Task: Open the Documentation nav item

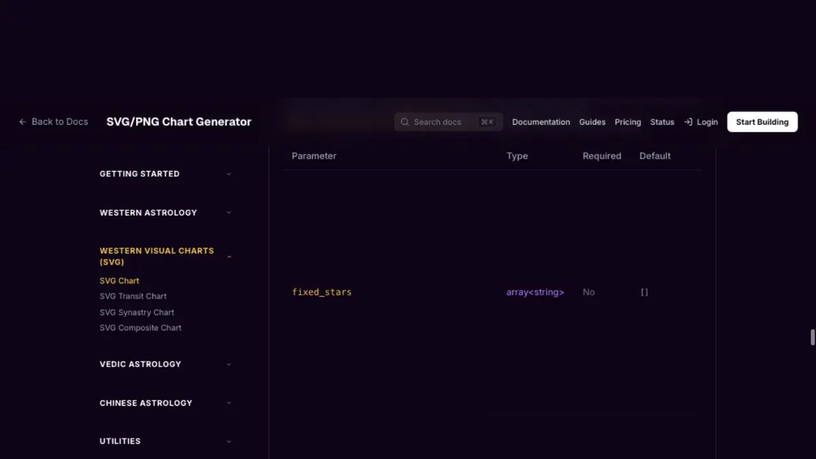Action: 541,122
